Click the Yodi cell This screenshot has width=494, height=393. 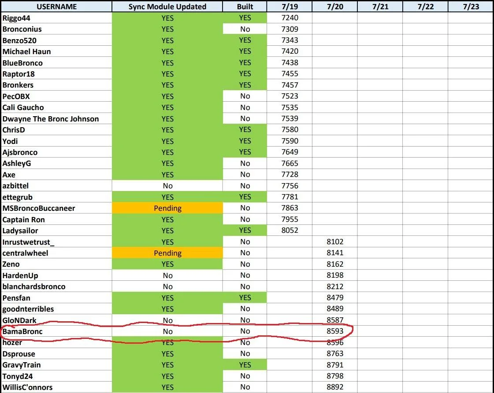[56, 141]
